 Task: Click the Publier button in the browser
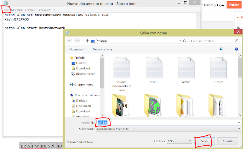(234, 5)
